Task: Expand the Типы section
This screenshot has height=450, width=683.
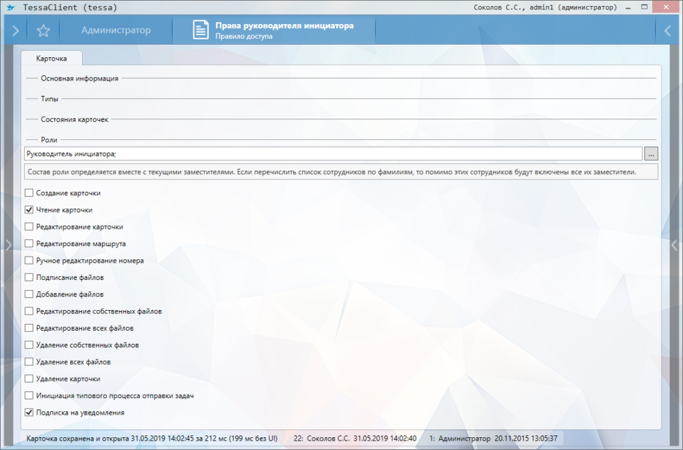Action: pyautogui.click(x=49, y=99)
